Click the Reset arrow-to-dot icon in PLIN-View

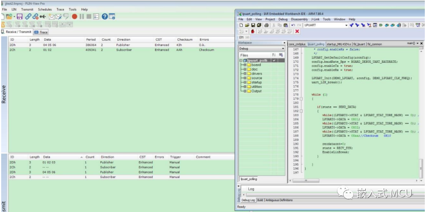tap(43, 17)
